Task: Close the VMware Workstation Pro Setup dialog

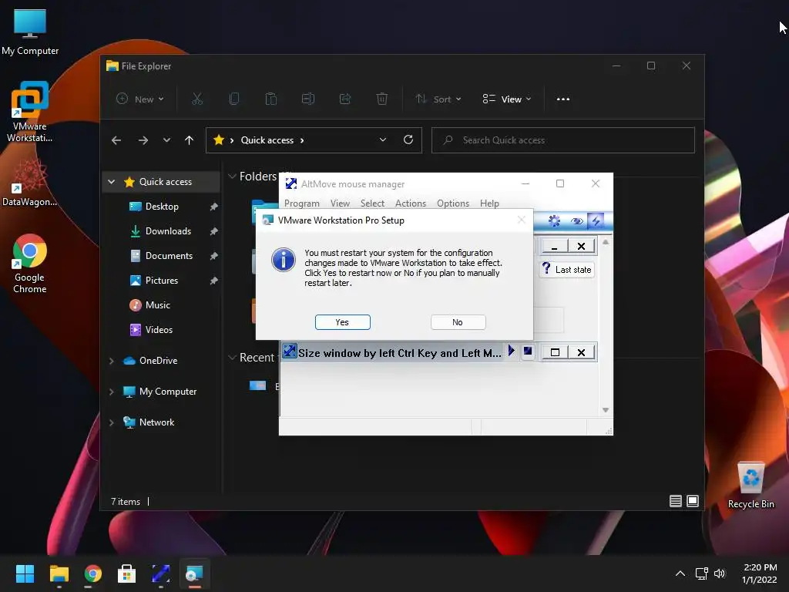Action: 522,220
